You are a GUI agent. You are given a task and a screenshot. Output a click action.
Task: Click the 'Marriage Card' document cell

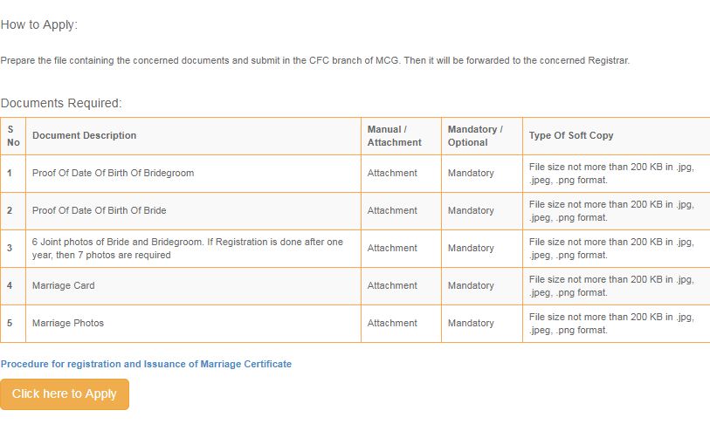point(64,285)
